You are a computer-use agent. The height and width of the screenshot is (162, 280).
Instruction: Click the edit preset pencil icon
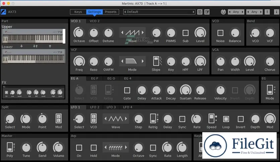point(207,12)
